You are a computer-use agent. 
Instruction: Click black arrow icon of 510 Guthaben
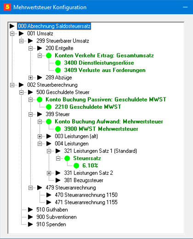click(30, 209)
